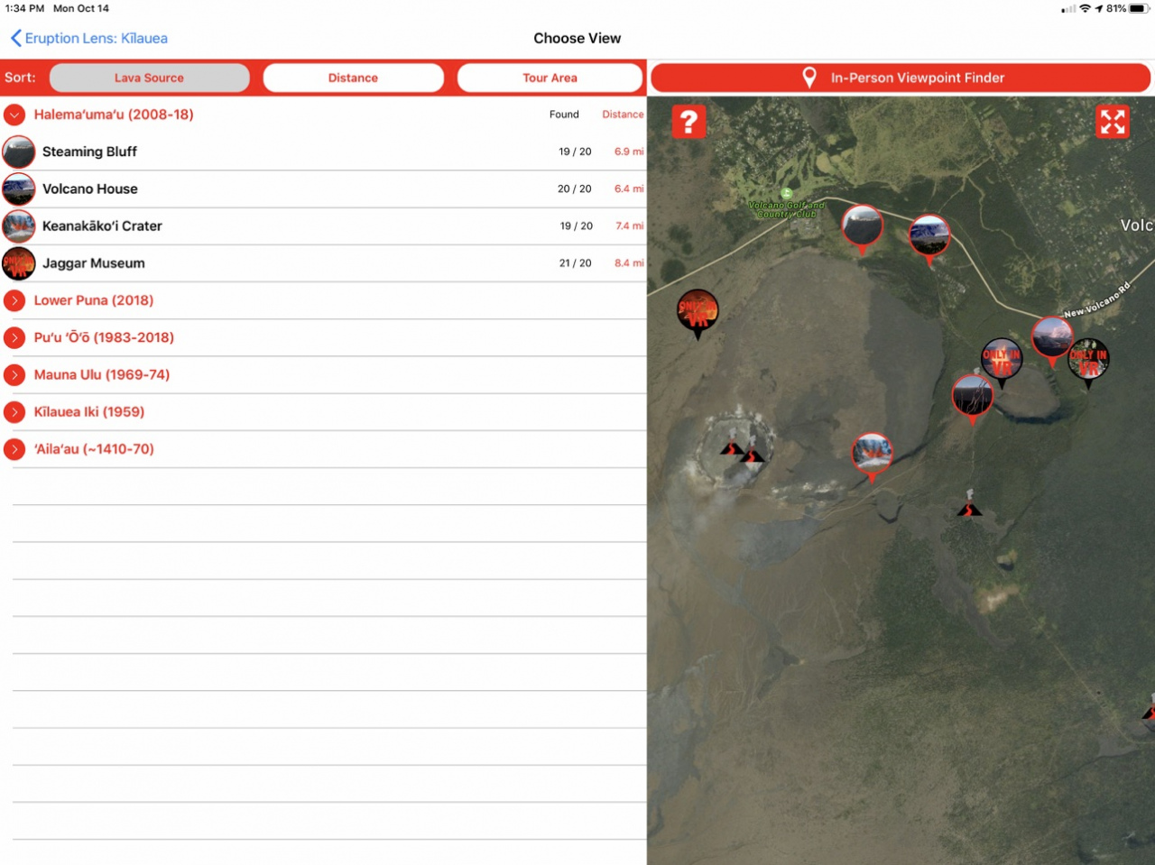The height and width of the screenshot is (865, 1155).
Task: Tap Steaming Bluff's '19 / 20' found count
Action: [x=576, y=152]
